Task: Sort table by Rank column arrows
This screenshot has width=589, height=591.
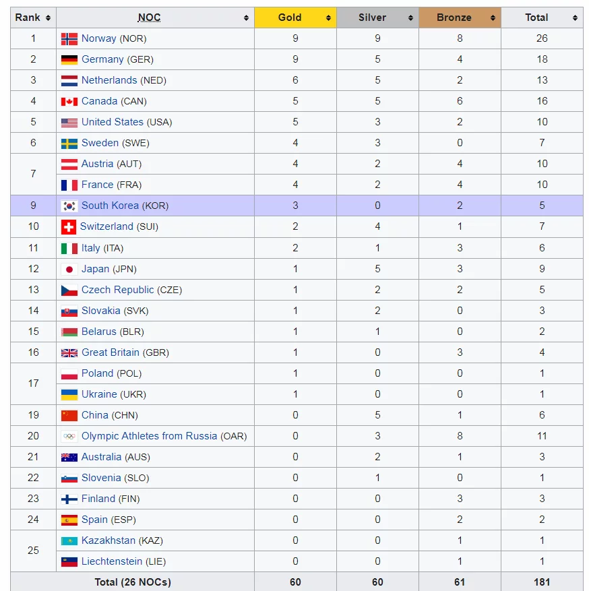Action: pos(47,18)
